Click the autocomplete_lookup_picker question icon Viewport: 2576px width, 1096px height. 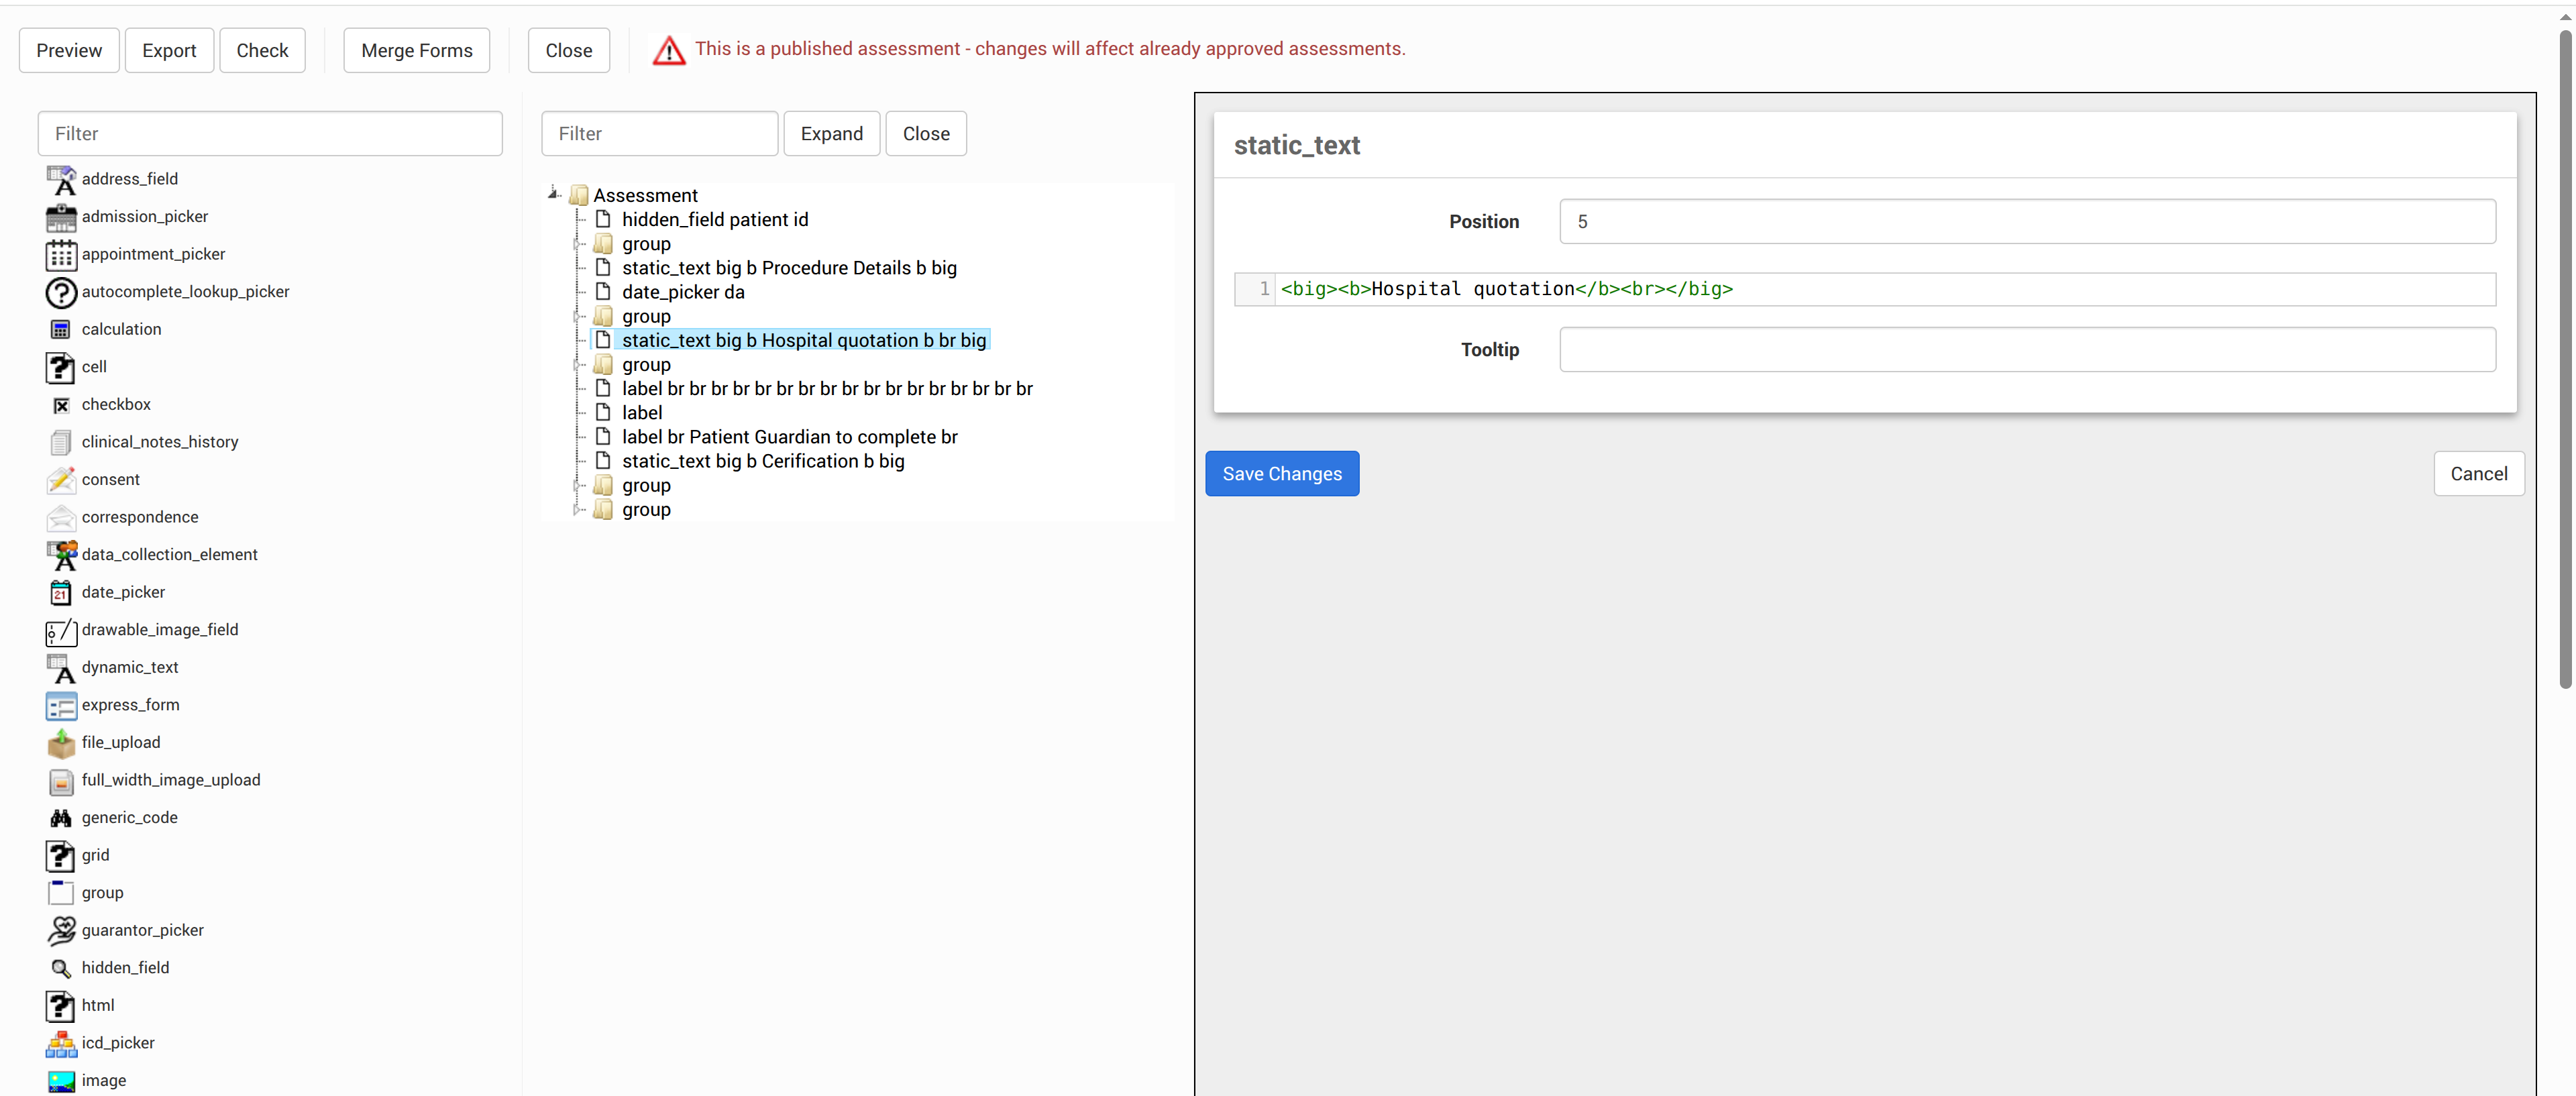pyautogui.click(x=61, y=292)
